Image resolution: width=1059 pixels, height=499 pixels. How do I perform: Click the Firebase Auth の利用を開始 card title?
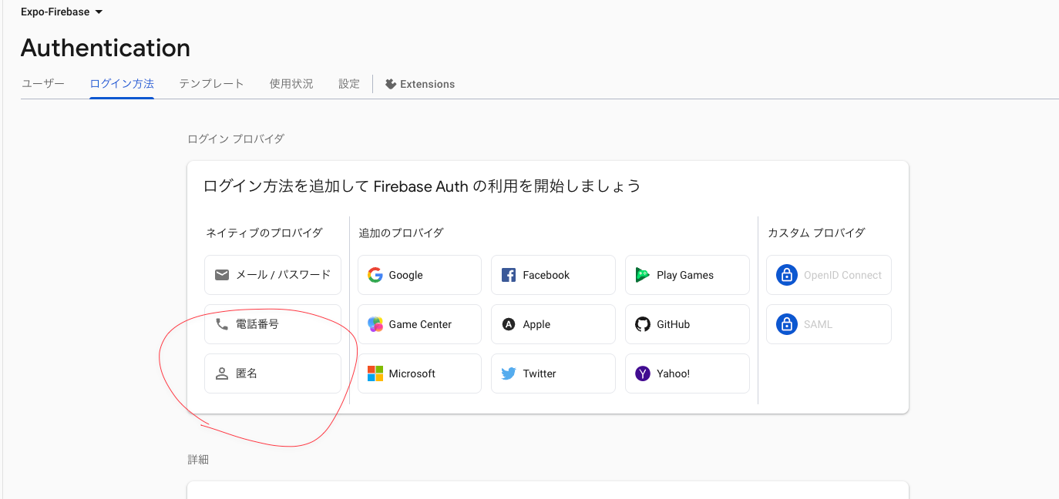click(422, 186)
